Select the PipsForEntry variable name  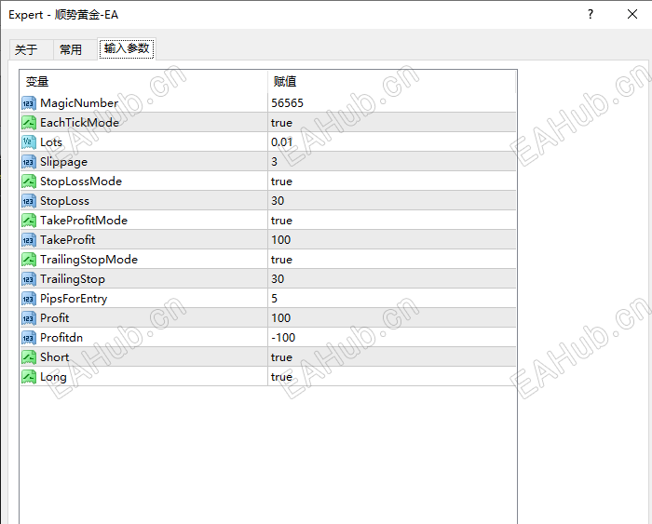pos(74,299)
